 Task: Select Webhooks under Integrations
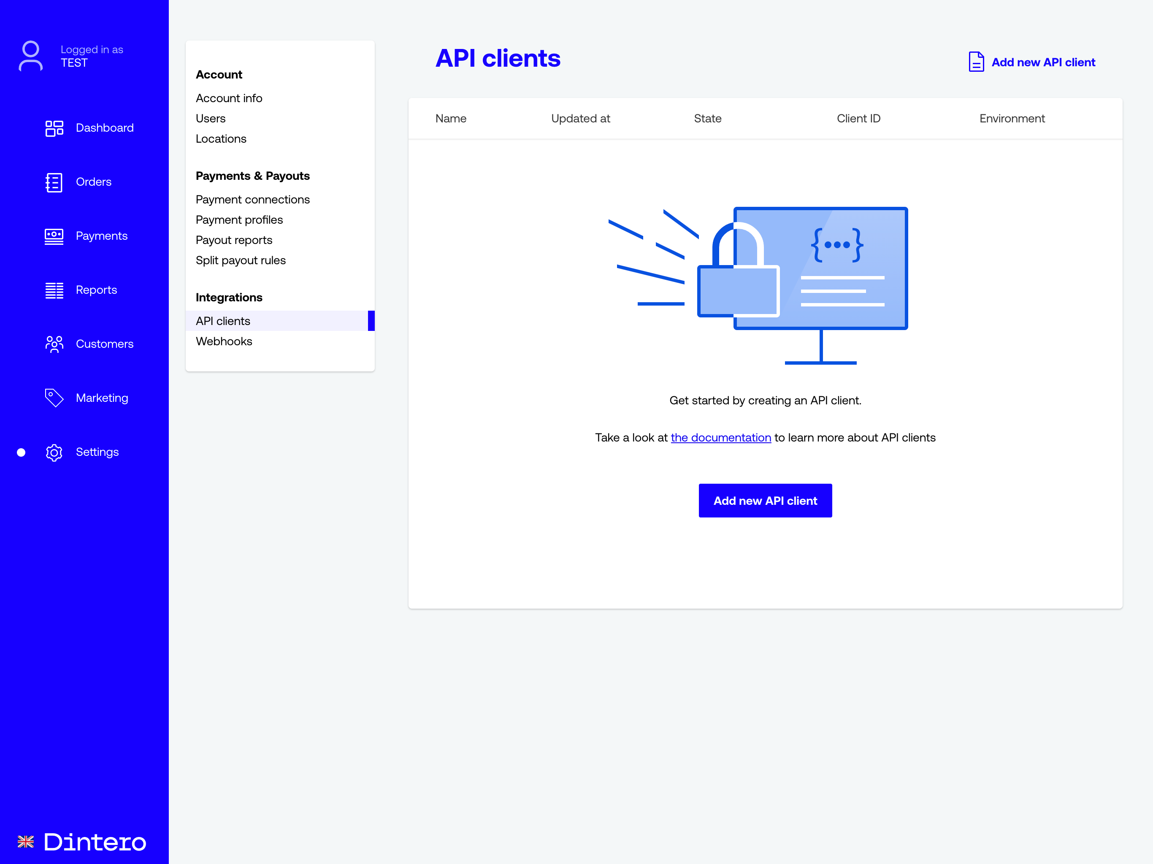tap(223, 341)
